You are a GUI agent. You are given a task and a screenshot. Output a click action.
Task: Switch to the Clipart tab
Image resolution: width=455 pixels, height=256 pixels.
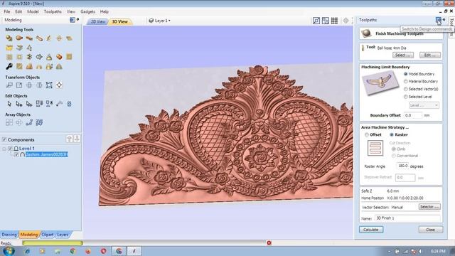pos(48,235)
